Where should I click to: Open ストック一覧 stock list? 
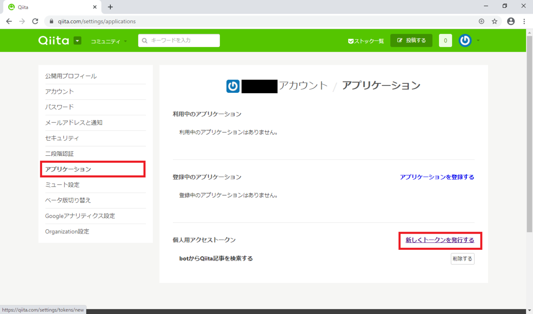tap(366, 41)
